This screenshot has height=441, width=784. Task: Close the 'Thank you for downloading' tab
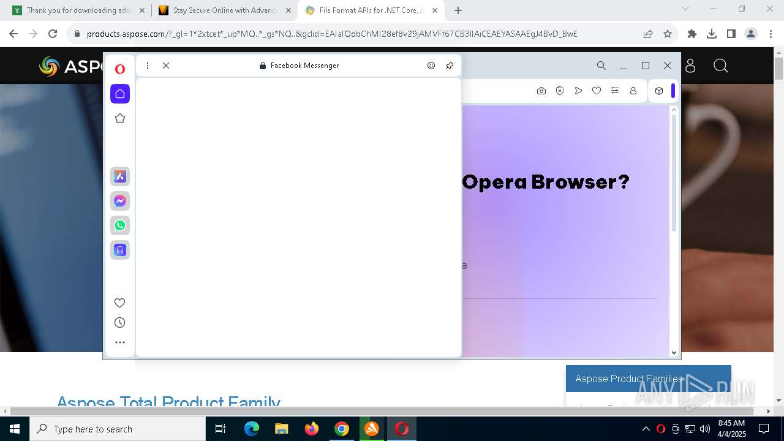142,10
